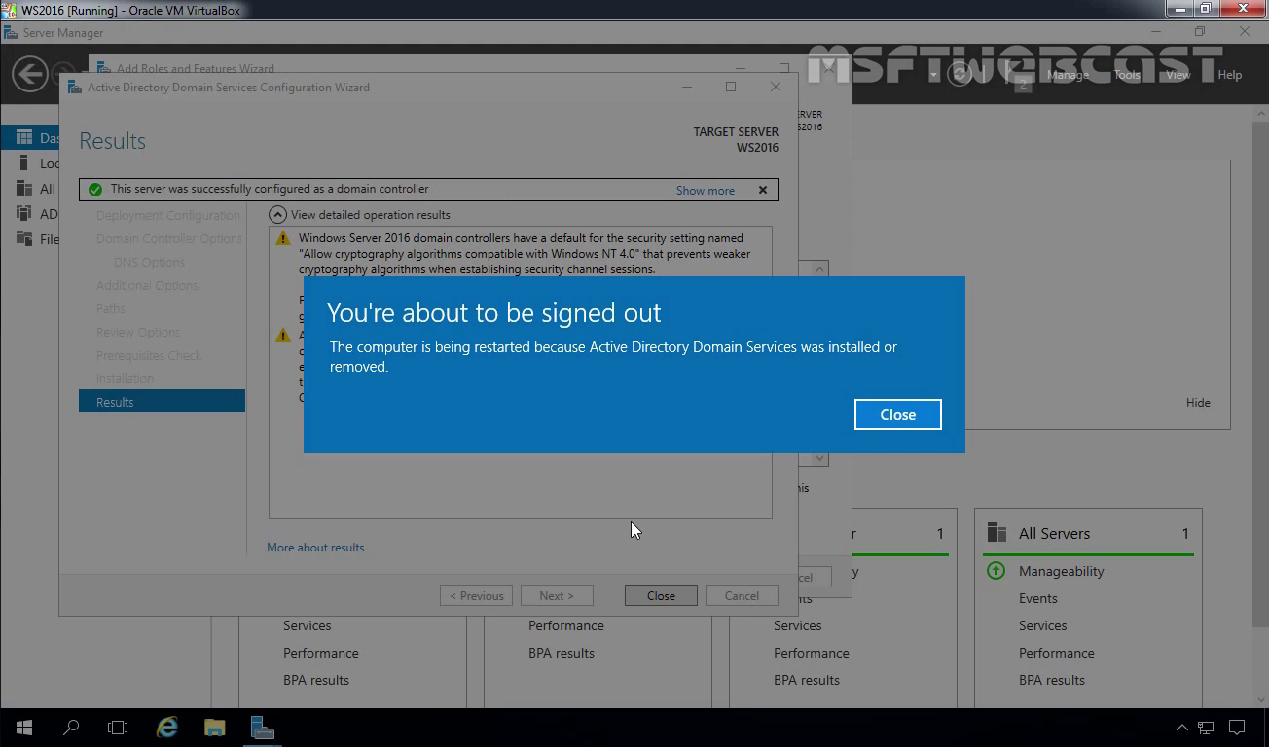The width and height of the screenshot is (1269, 747).
Task: Collapse View detailed operation results
Action: (x=277, y=215)
